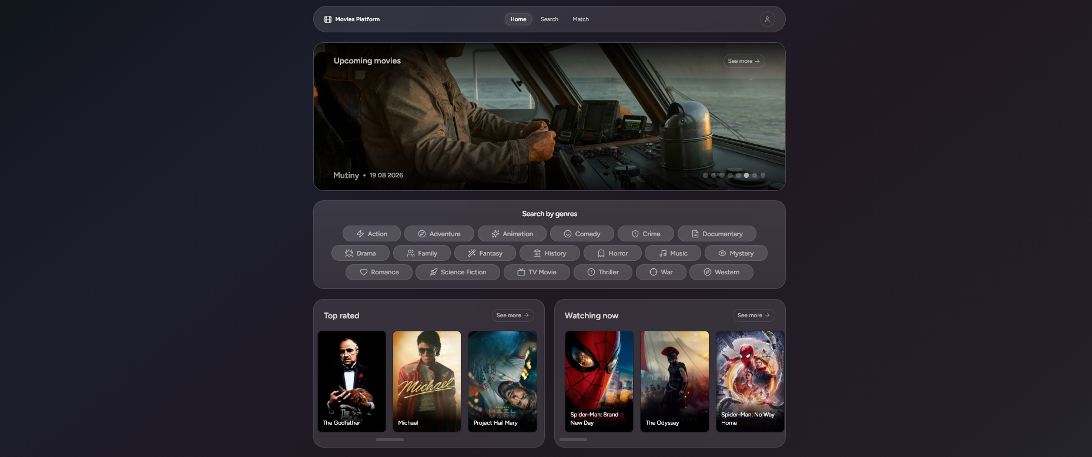Choose the TV Movie television icon

tap(521, 272)
